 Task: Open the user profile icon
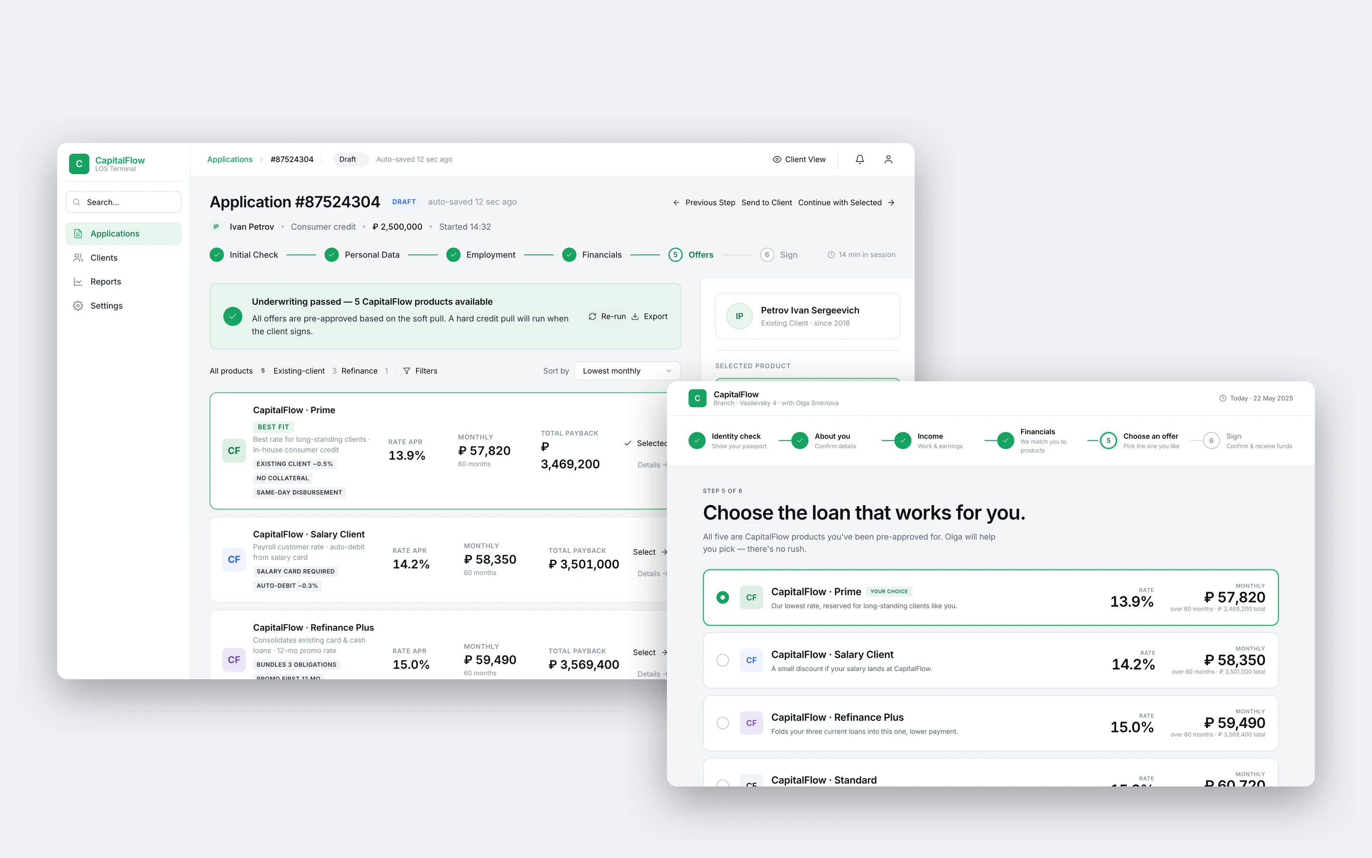pyautogui.click(x=888, y=160)
